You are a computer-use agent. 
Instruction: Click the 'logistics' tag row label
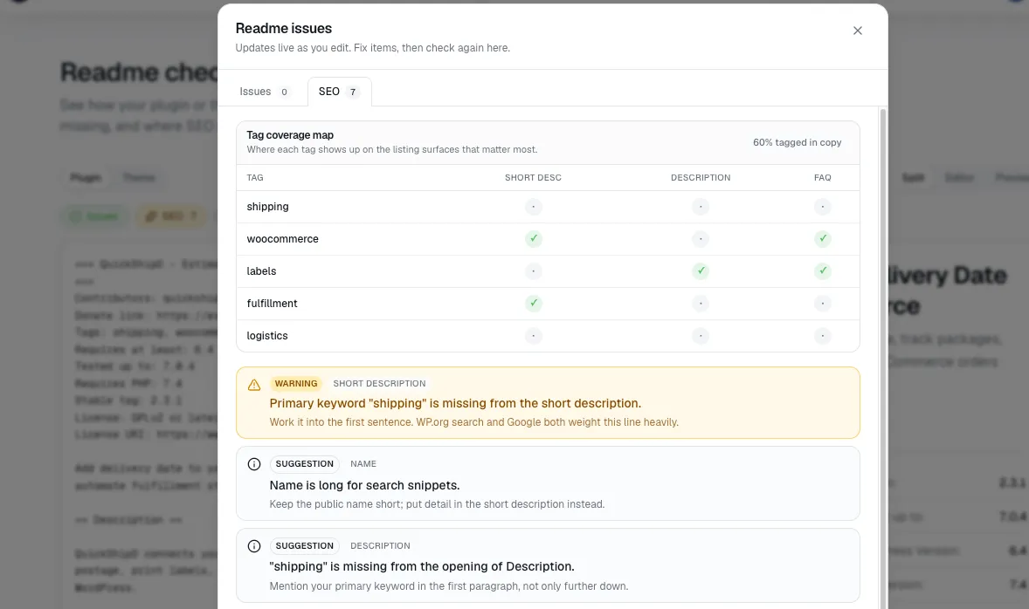coord(267,336)
